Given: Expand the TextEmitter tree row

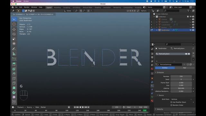Looking at the screenshot, I should 157,30.
